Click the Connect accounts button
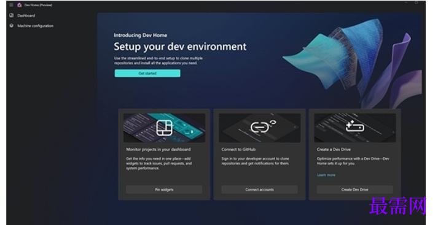This screenshot has width=438, height=225. [x=259, y=189]
